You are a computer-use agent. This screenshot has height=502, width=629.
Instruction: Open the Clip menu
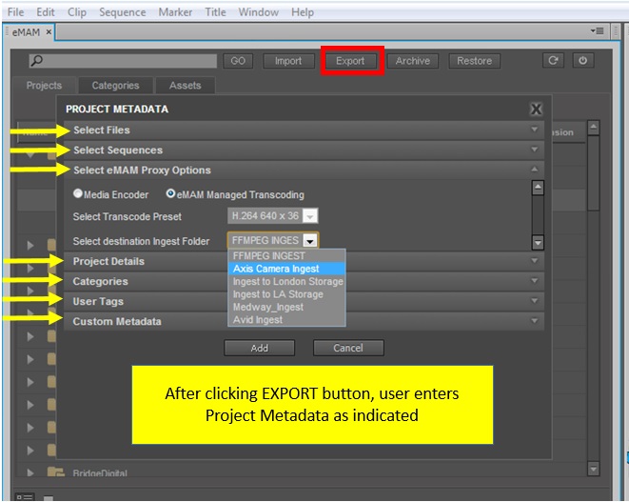(x=77, y=12)
